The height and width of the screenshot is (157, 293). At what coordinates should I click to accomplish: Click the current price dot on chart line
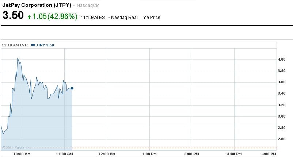click(72, 88)
